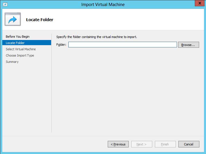Cancel the Import Virtual Machine wizard
Screen dimensions: 206x154
coord(189,144)
